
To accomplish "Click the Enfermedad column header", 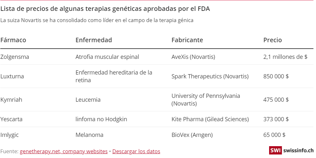I will pos(93,40).
